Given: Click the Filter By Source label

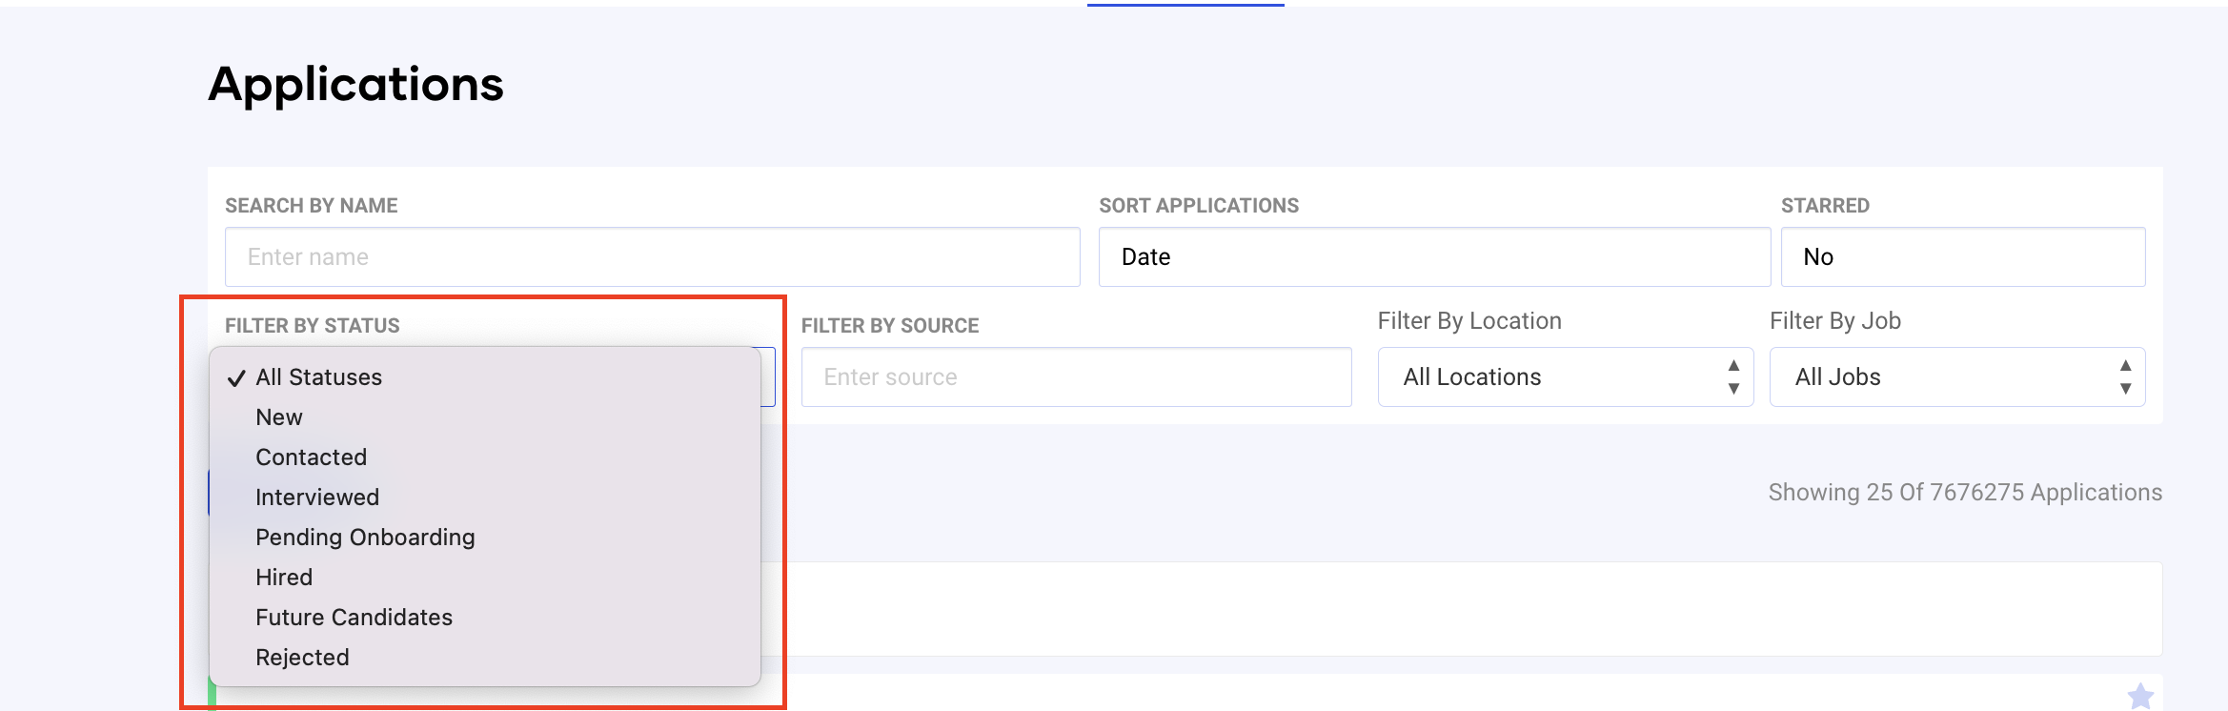Looking at the screenshot, I should (889, 326).
